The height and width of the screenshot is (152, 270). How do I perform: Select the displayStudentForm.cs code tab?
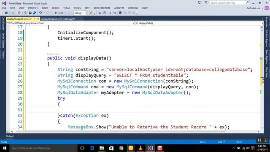point(19,19)
